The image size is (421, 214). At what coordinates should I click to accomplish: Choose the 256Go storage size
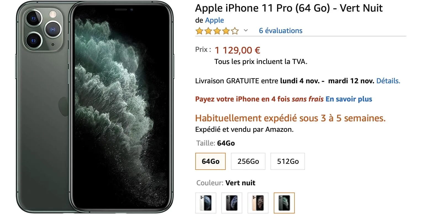248,161
